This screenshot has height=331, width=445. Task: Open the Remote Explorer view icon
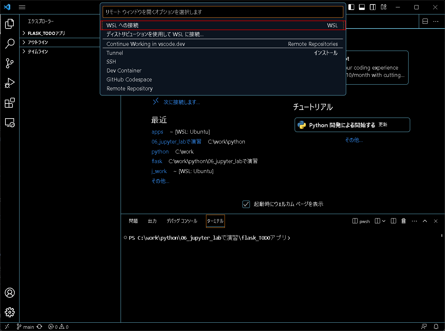[x=10, y=123]
